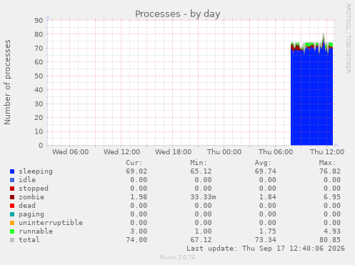
Task: Click the 'Wed 18:00' x-axis label
Action: (174, 152)
